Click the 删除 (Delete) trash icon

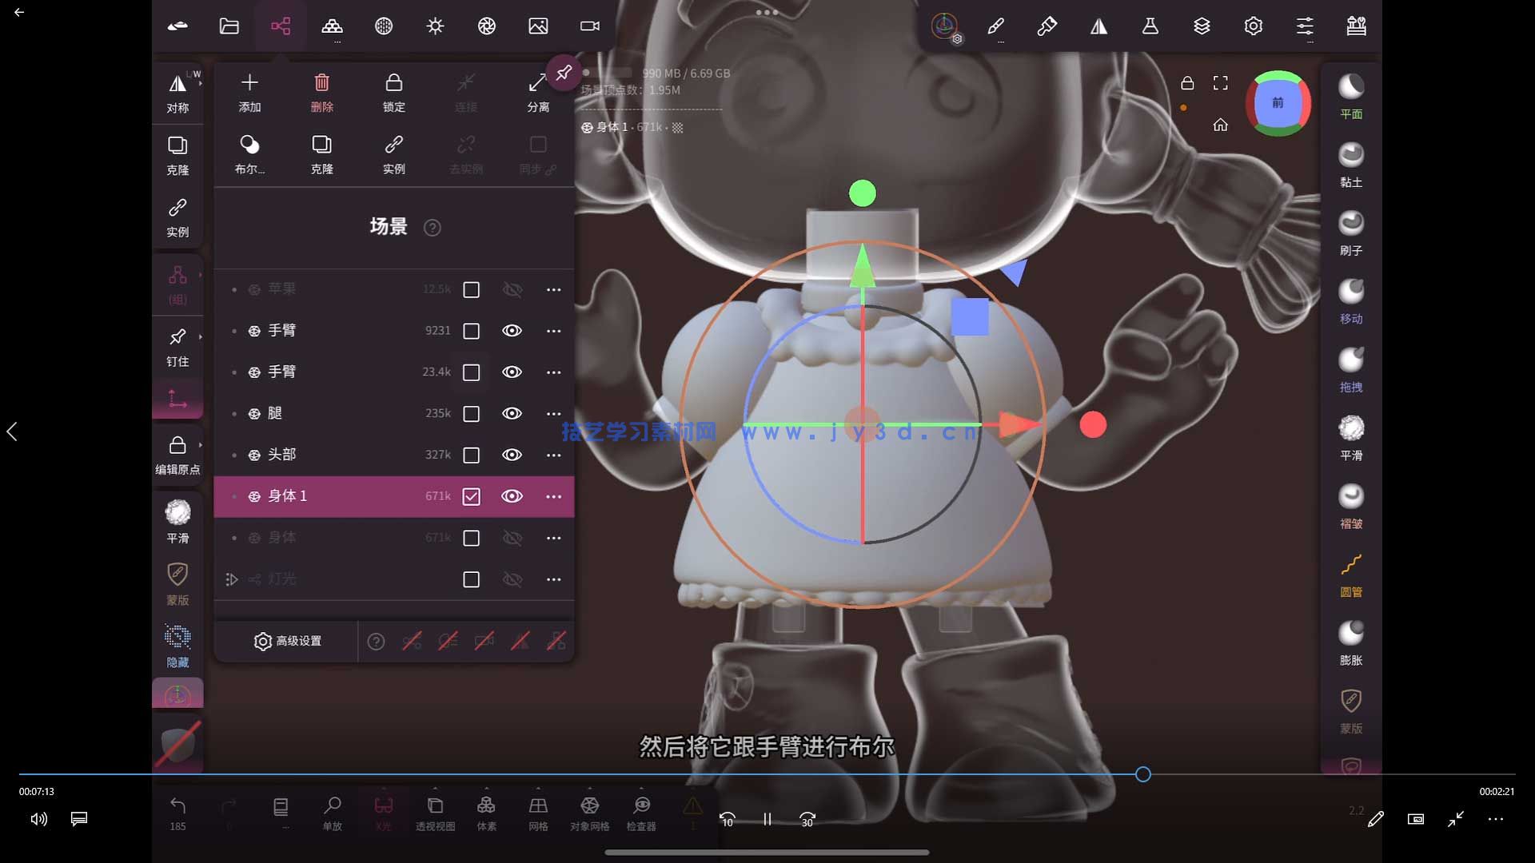321,83
